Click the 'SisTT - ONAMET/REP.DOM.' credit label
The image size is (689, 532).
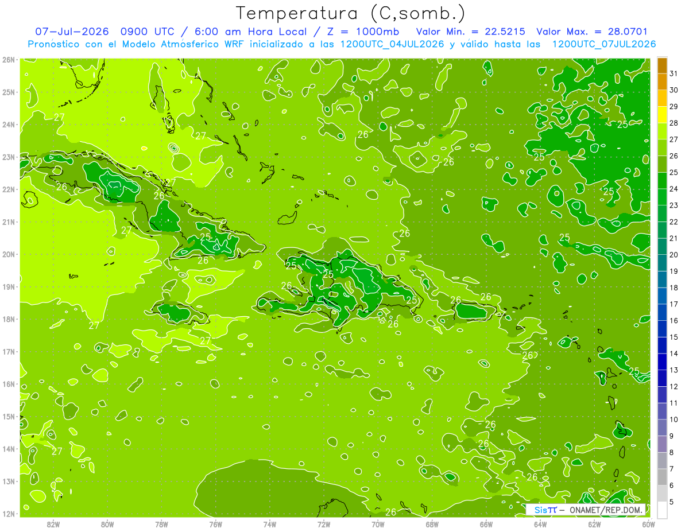[x=587, y=510]
